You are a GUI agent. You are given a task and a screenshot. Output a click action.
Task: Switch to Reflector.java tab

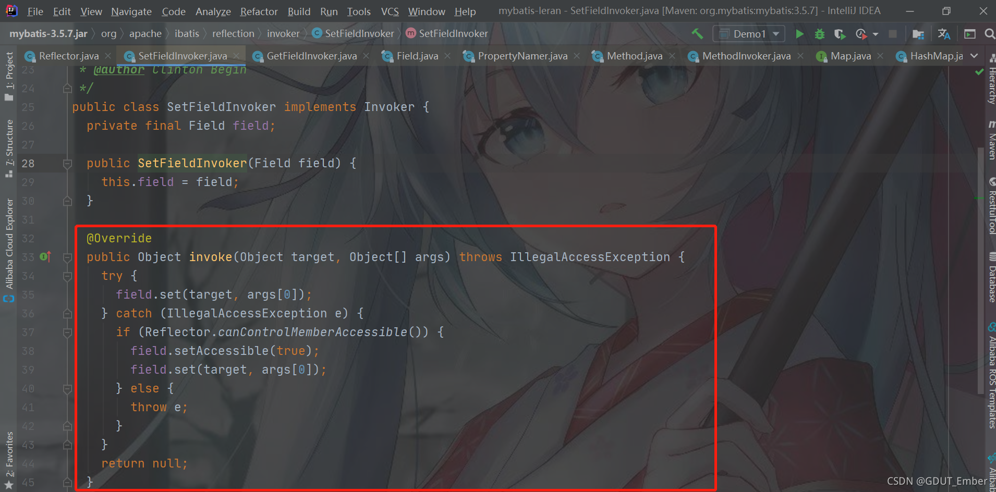point(68,56)
